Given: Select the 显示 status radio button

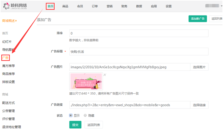Looking at the screenshot, I should click(71, 115).
